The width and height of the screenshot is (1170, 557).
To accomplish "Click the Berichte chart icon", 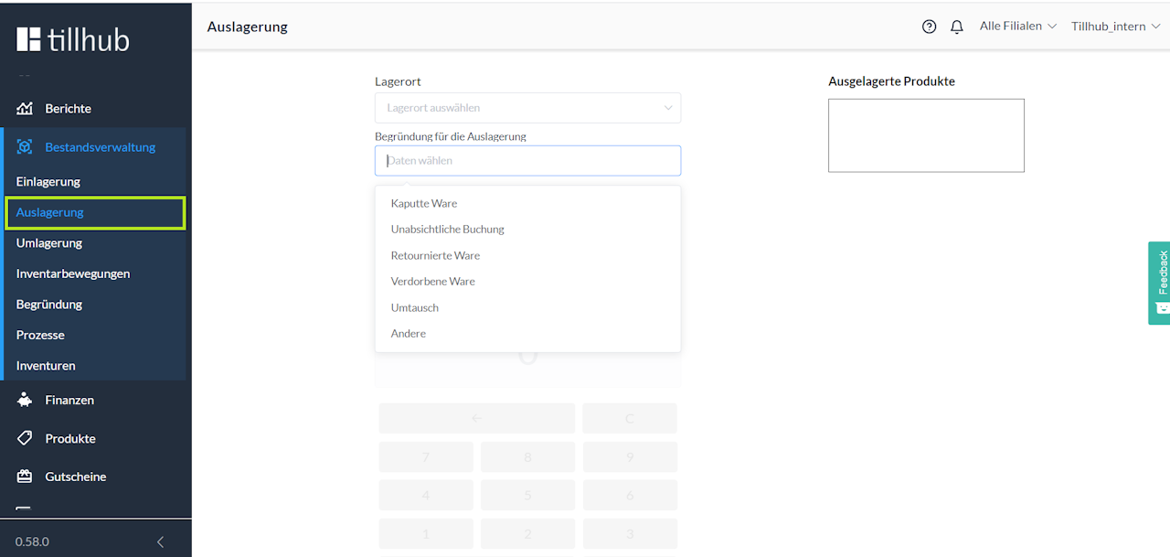I will 25,109.
